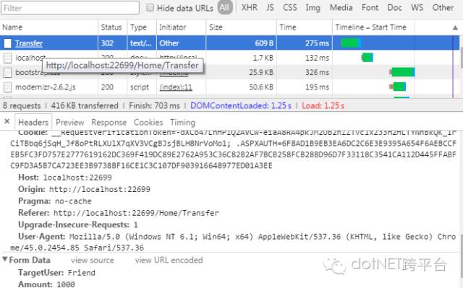Click the bootstrap row timeline bar
463x288 pixels.
coord(402,72)
